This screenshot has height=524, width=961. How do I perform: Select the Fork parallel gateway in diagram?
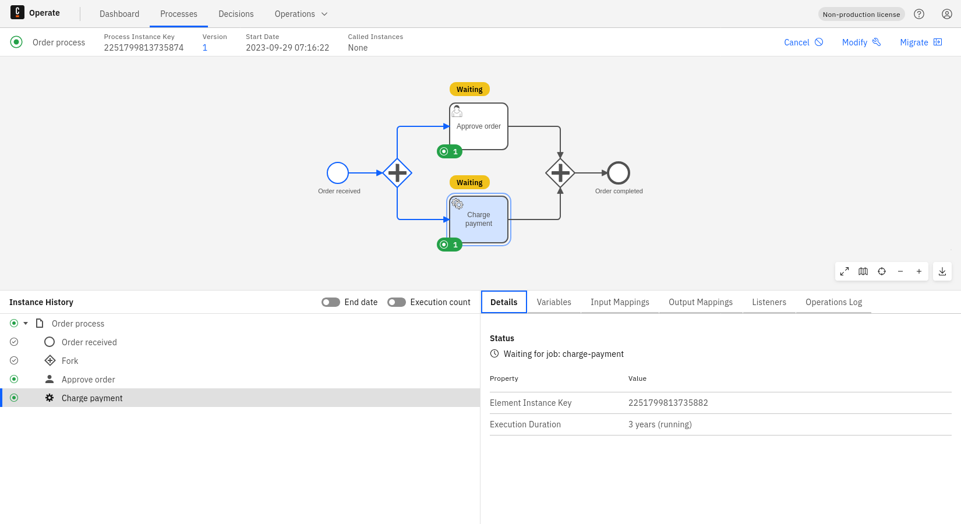397,173
